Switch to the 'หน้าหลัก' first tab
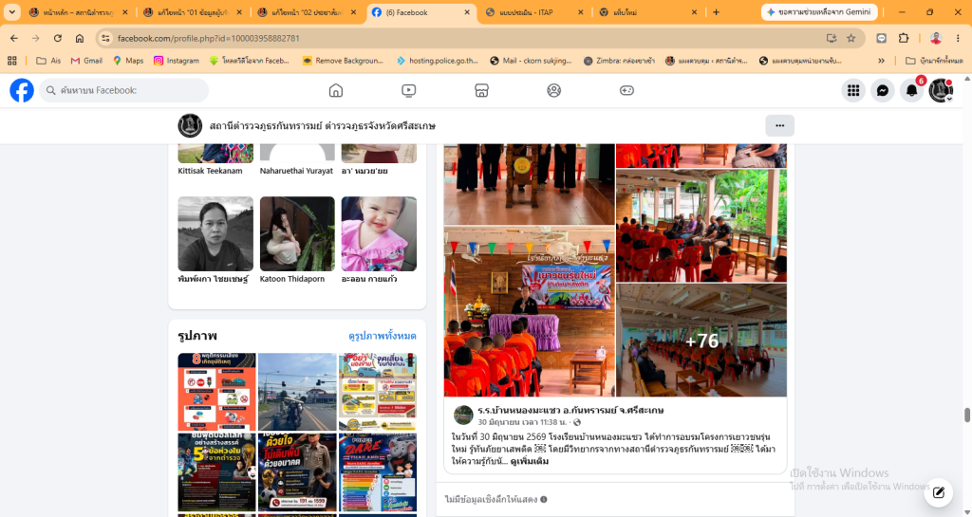This screenshot has width=972, height=517. click(x=78, y=12)
